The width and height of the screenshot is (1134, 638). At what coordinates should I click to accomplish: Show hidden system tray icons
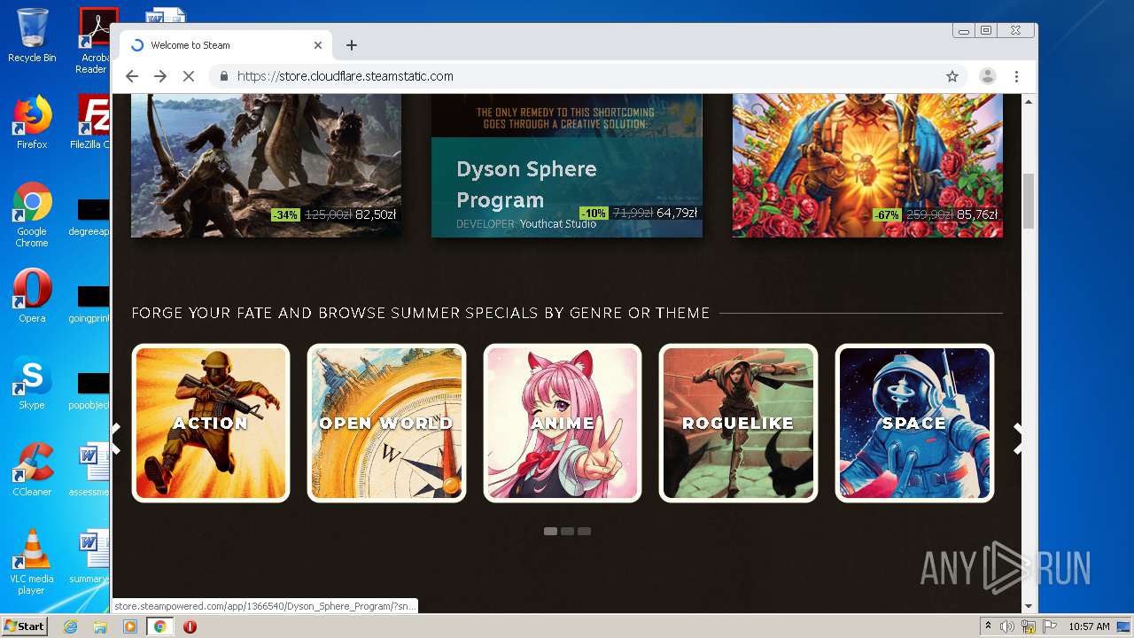tap(988, 626)
